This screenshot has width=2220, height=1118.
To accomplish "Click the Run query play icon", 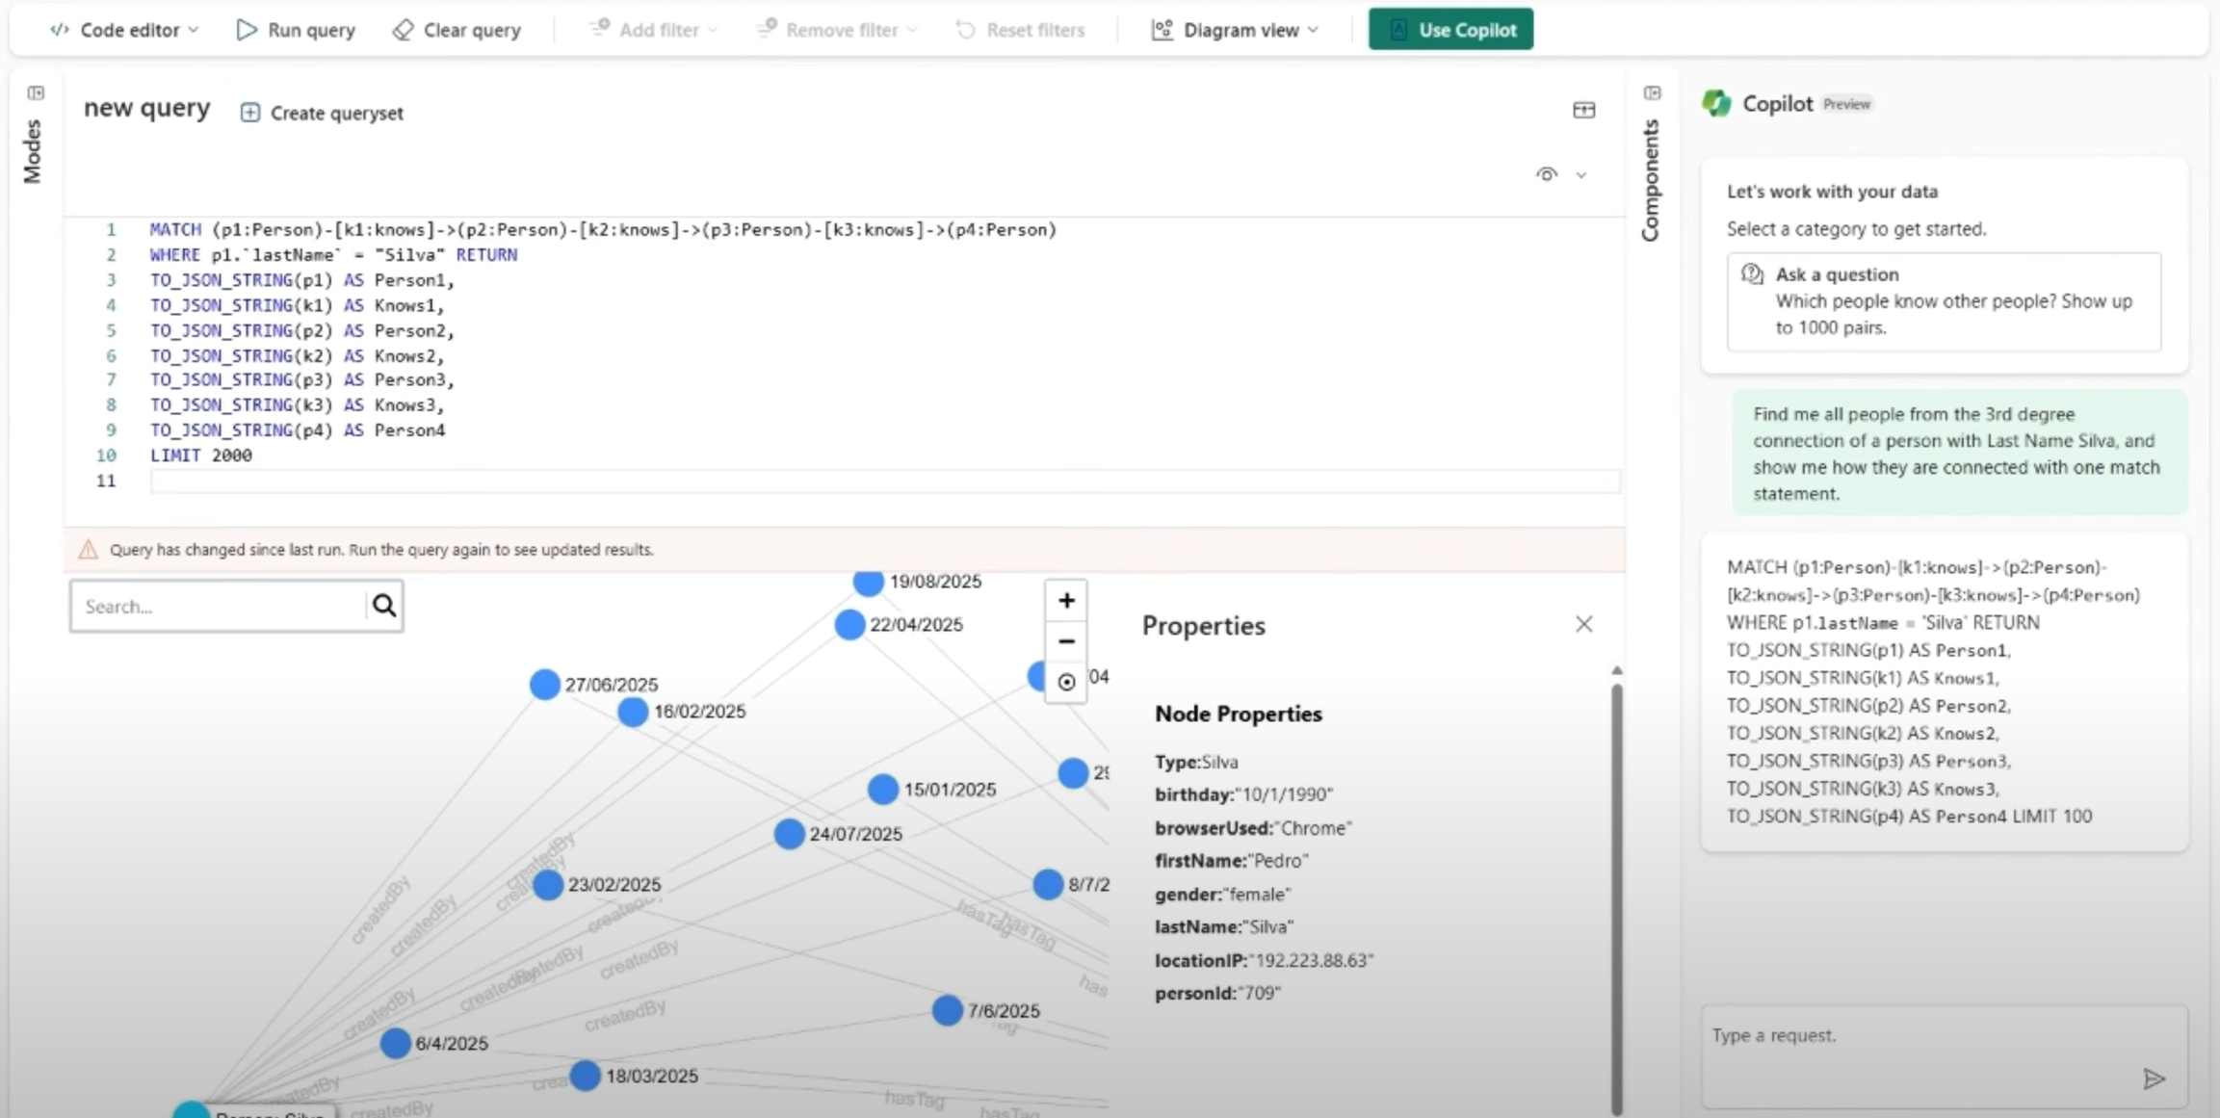I will (x=247, y=30).
